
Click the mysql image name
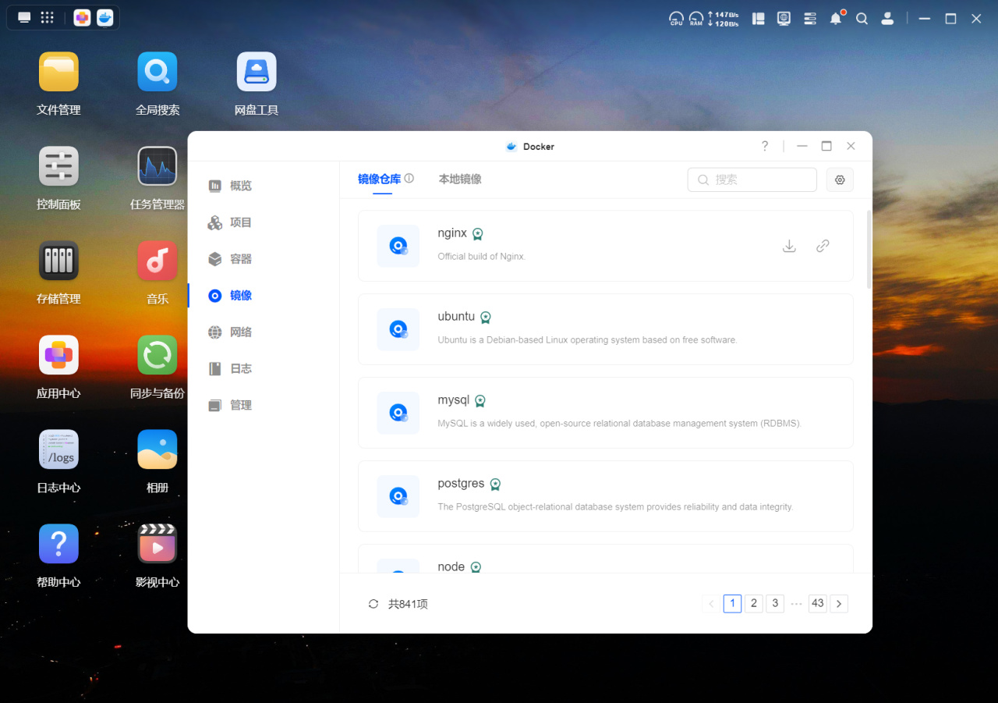click(454, 400)
